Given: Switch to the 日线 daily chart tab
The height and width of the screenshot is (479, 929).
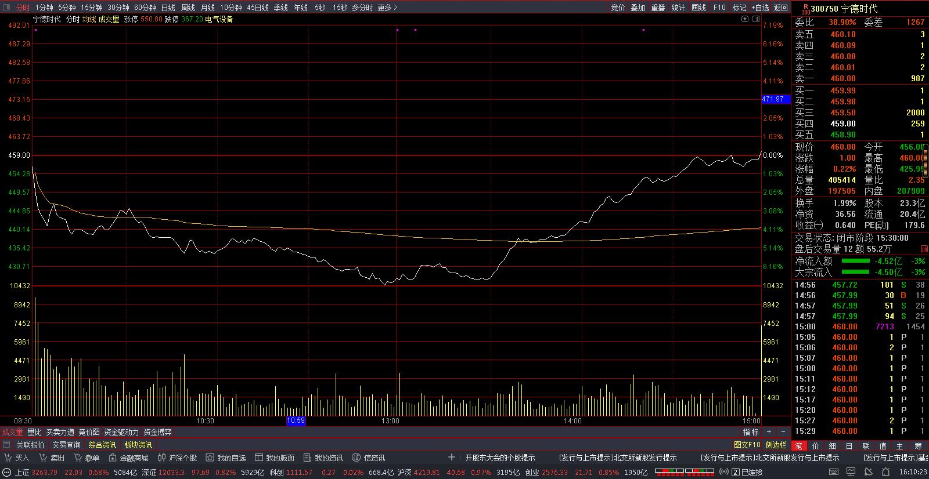Looking at the screenshot, I should tap(168, 8).
